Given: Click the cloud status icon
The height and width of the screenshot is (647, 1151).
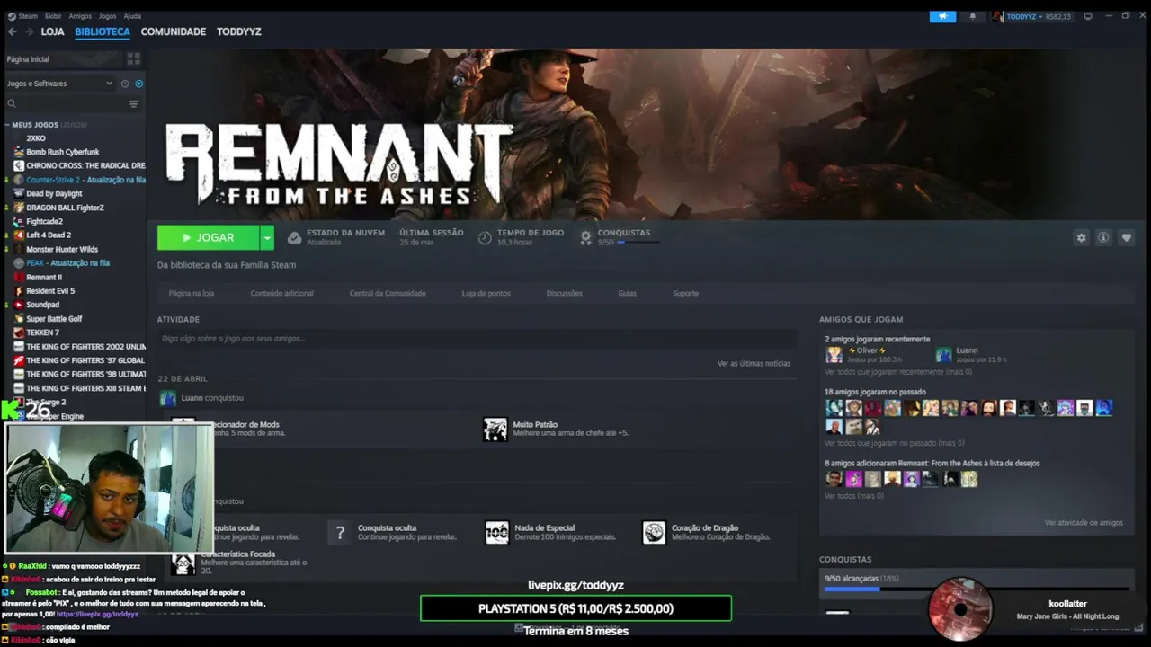Looking at the screenshot, I should click(x=294, y=237).
